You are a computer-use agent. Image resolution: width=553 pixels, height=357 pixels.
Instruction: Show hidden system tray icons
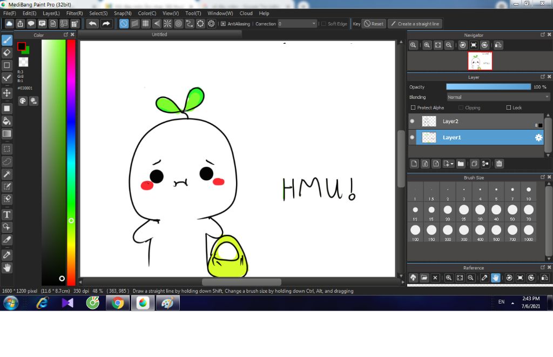(x=512, y=303)
